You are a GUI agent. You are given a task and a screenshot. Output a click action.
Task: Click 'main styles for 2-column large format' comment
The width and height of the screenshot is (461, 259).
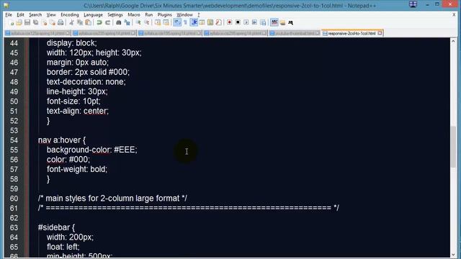coord(112,199)
